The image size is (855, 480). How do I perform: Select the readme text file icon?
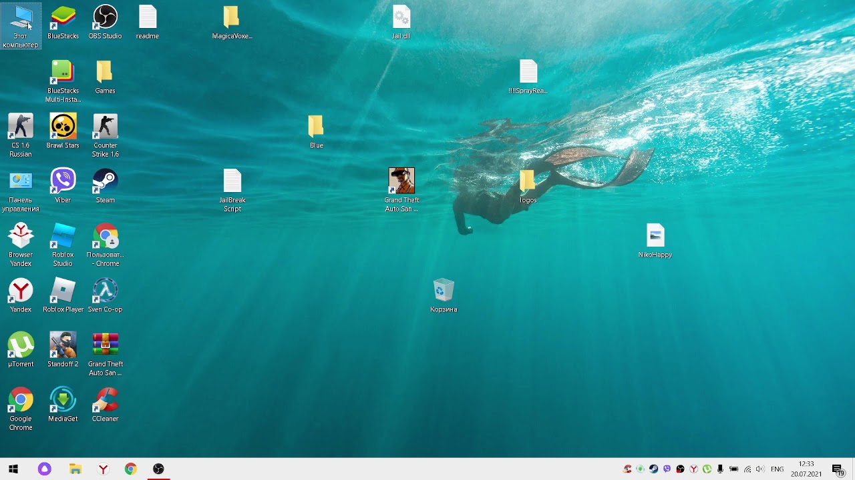pos(148,23)
